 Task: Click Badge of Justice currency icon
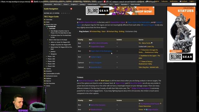tap(146, 110)
